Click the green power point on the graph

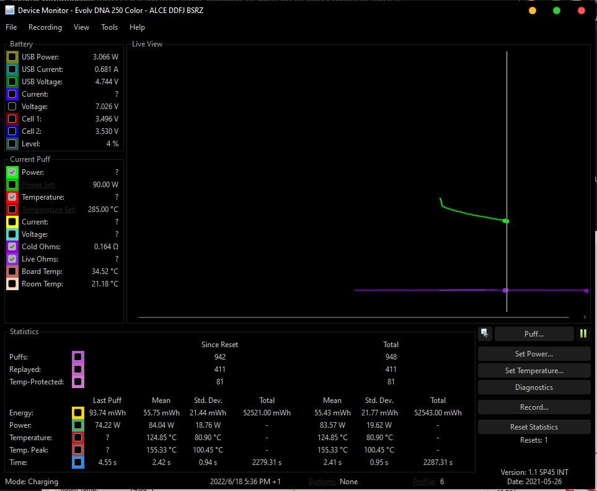click(x=506, y=221)
